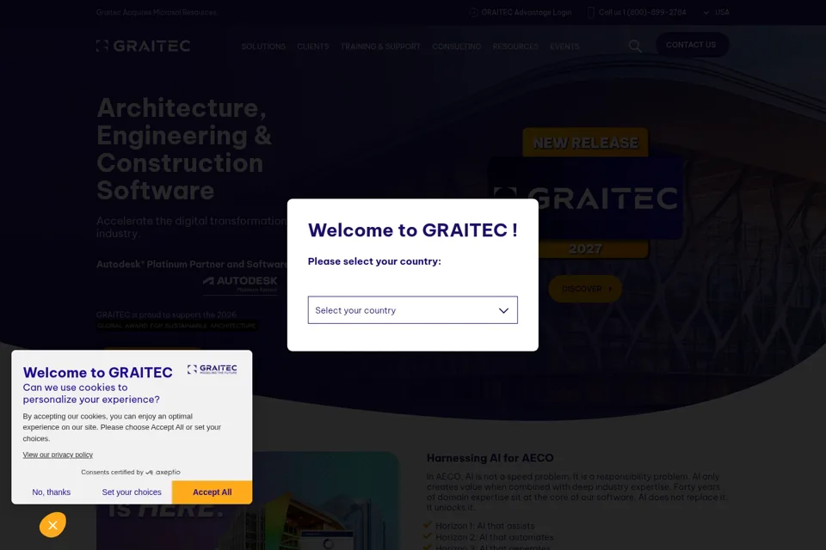Click the CONTACT US button
The height and width of the screenshot is (550, 826).
pyautogui.click(x=692, y=45)
